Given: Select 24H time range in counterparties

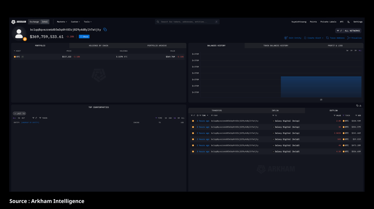Looking at the screenshot, I should coord(170,118).
